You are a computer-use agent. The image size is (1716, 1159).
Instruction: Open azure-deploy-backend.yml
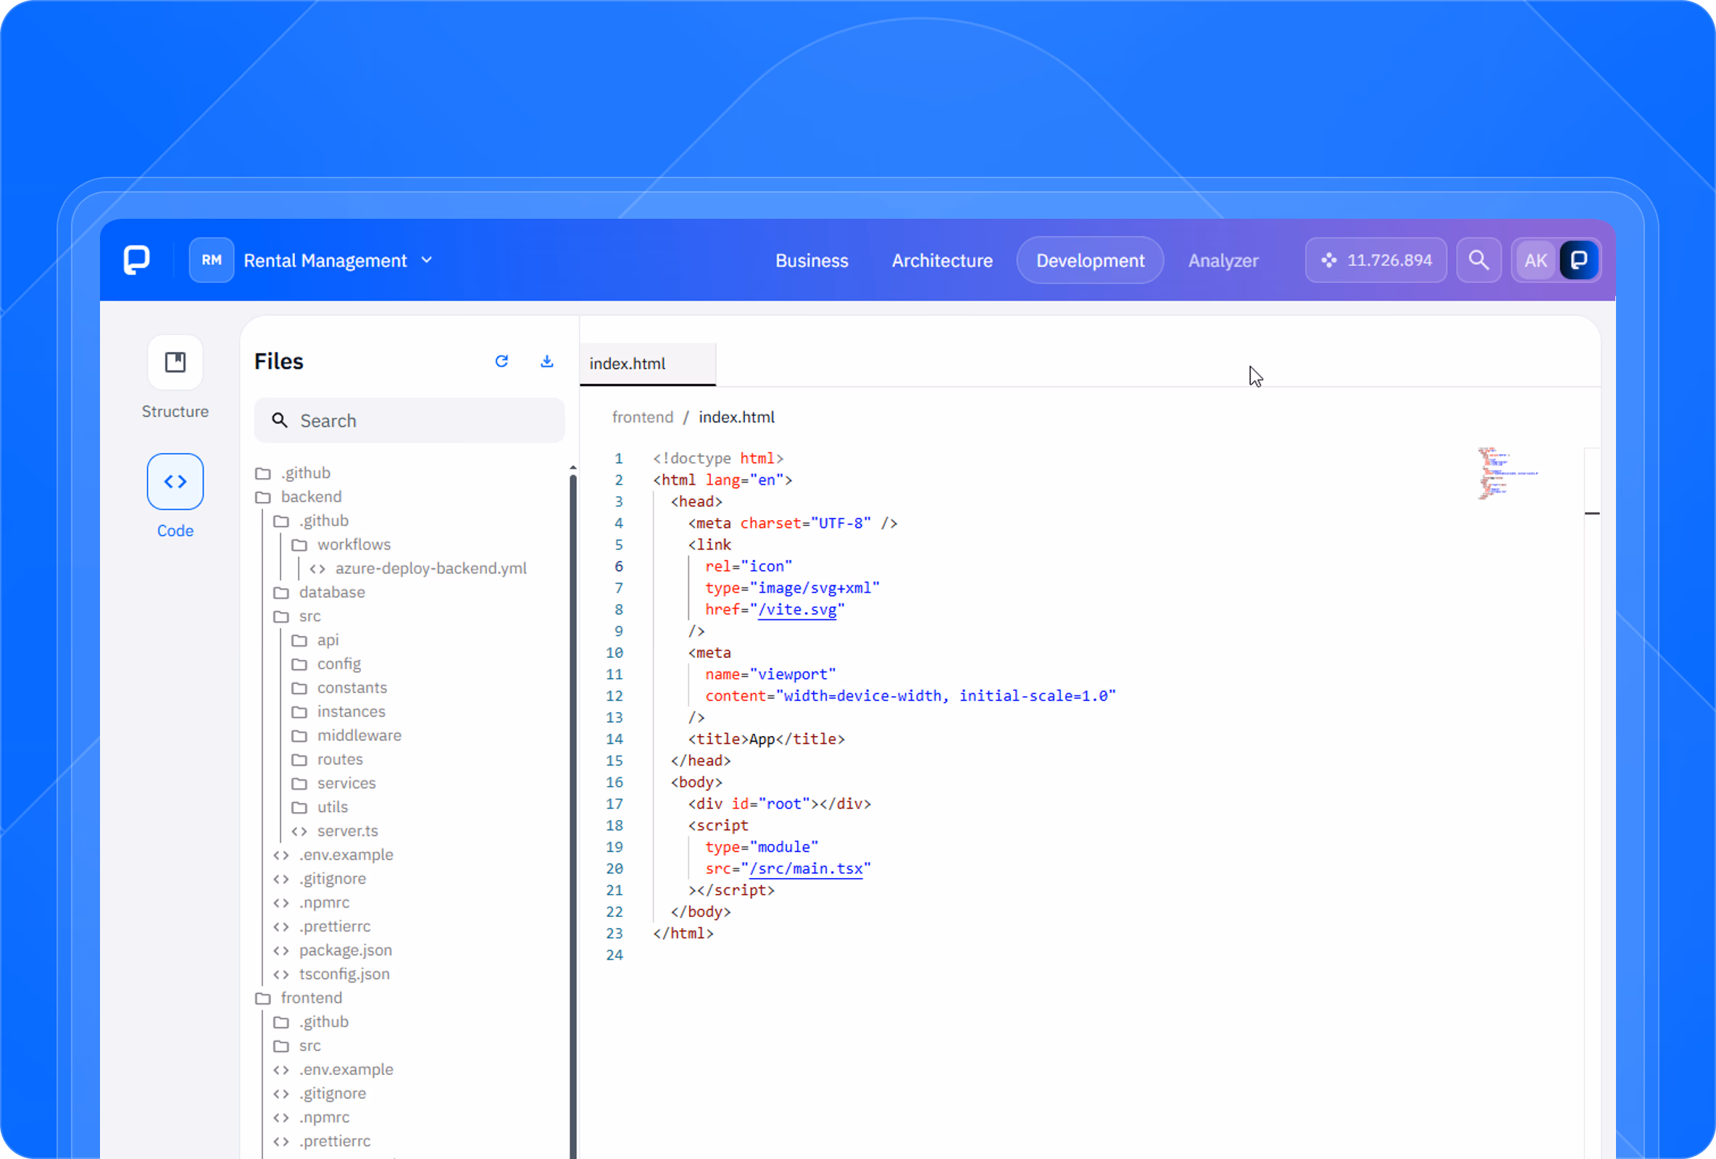418,569
